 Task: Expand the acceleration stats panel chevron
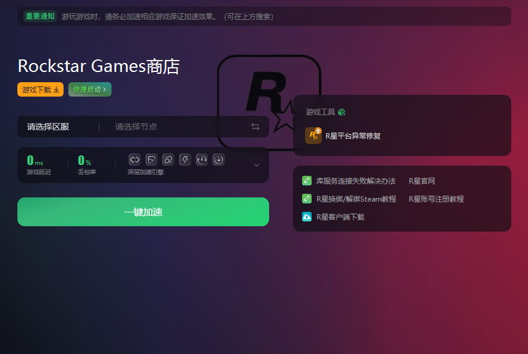point(257,165)
